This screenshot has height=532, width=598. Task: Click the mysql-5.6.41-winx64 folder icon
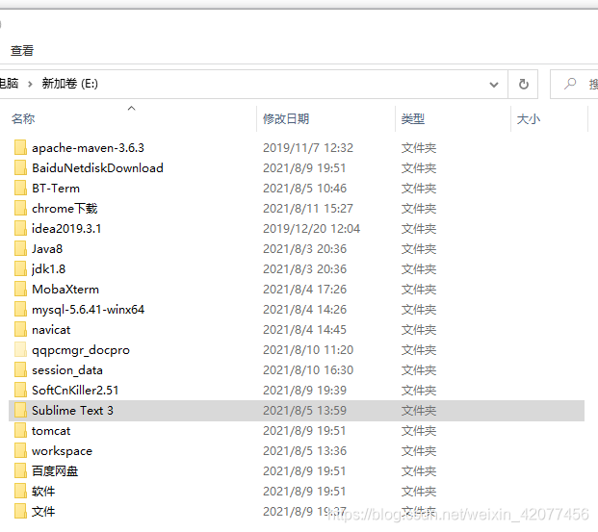[x=20, y=309]
